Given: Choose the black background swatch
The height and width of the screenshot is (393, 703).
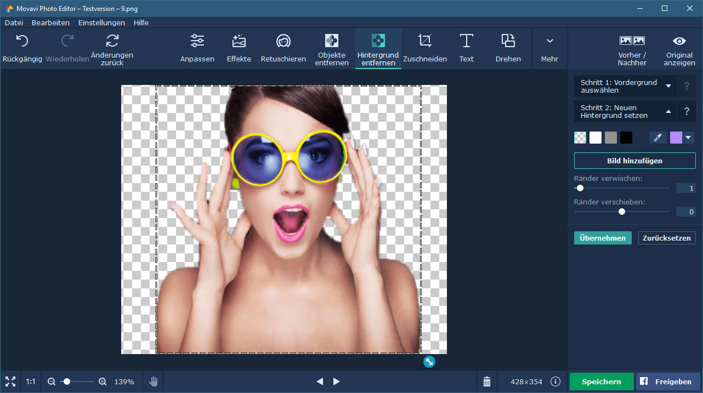Looking at the screenshot, I should pyautogui.click(x=626, y=138).
